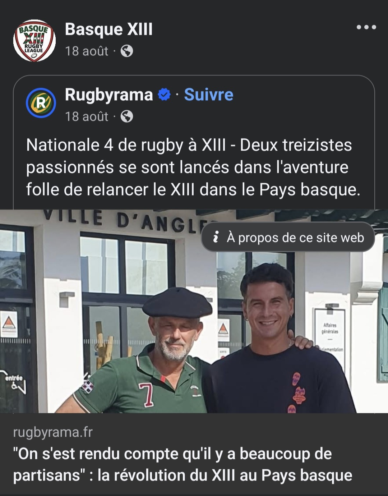Tap the Rugbyrama page name
The image size is (388, 496).
point(109,95)
